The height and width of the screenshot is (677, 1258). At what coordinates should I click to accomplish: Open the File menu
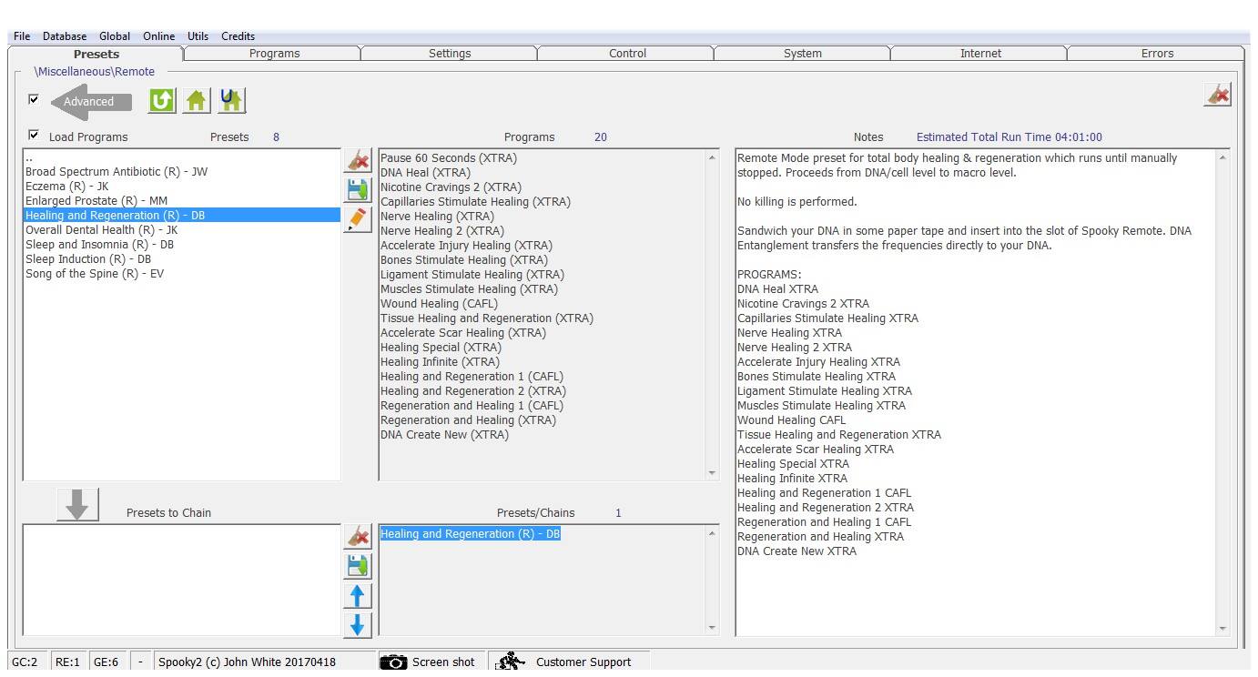pyautogui.click(x=22, y=36)
